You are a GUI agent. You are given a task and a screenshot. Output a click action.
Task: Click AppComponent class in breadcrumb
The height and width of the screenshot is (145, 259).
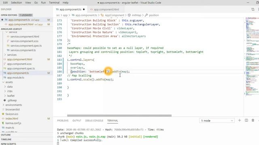115,15
